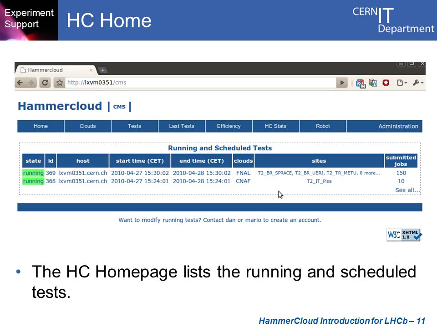
Task: Click the translate extension icon
Action: (373, 82)
